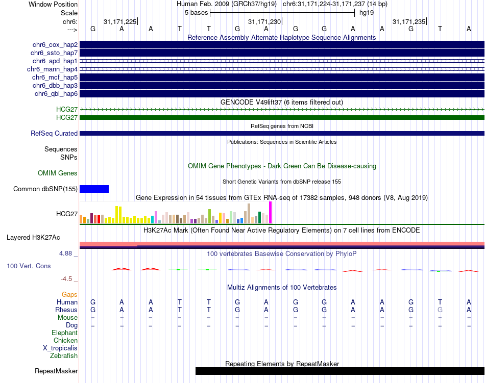Viewport: 485px width, 383px height.
Task: Click the hg19 text beside scale bar
Action: coord(367,13)
